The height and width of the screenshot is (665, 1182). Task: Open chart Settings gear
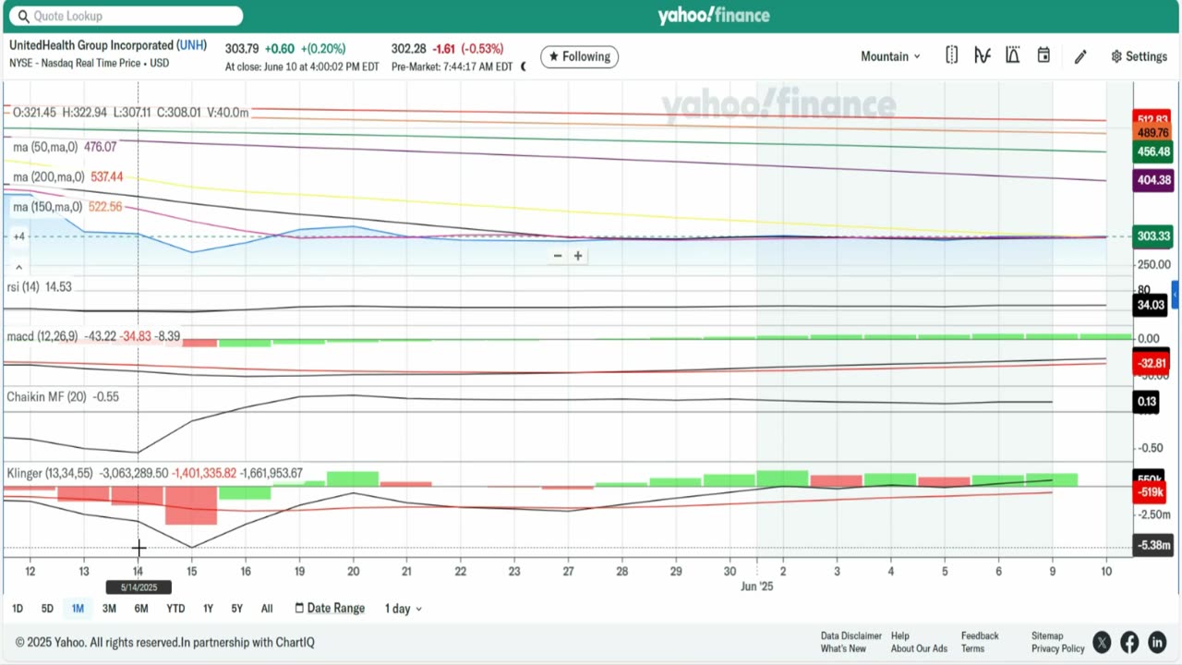1139,56
